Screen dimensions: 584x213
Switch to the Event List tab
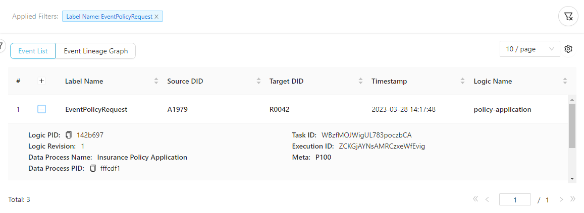click(33, 51)
